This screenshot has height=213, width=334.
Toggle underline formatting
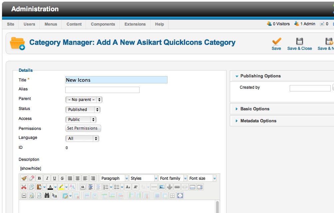click(x=55, y=178)
